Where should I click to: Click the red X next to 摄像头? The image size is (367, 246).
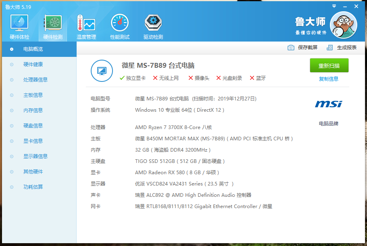191,78
